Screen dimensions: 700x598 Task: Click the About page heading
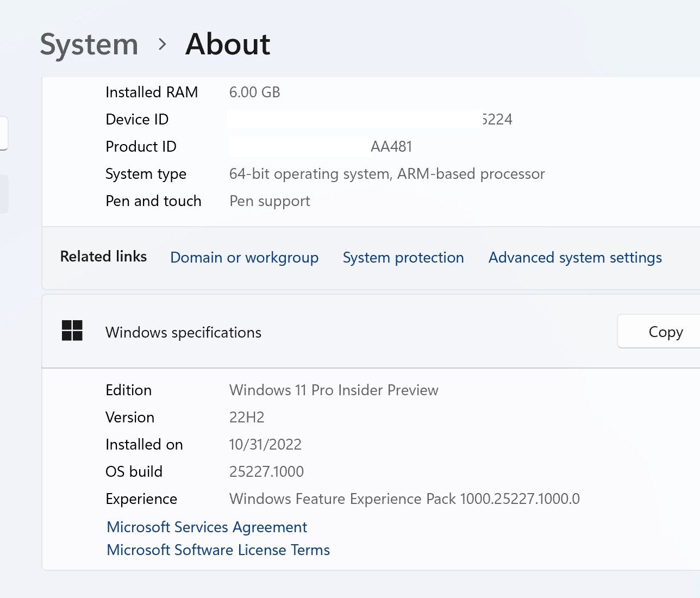[228, 44]
